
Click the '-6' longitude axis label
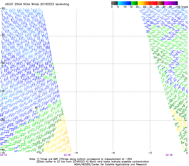pyautogui.click(x=113, y=153)
